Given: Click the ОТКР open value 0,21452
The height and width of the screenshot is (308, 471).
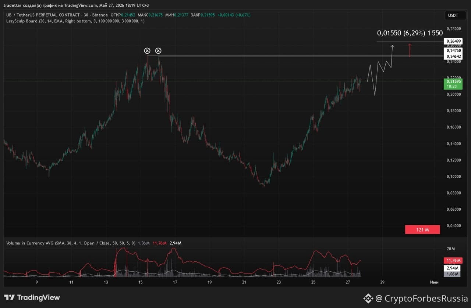Looking at the screenshot, I should 128,15.
